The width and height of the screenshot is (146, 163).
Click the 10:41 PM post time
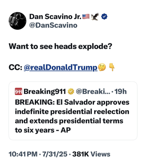(x=23, y=154)
